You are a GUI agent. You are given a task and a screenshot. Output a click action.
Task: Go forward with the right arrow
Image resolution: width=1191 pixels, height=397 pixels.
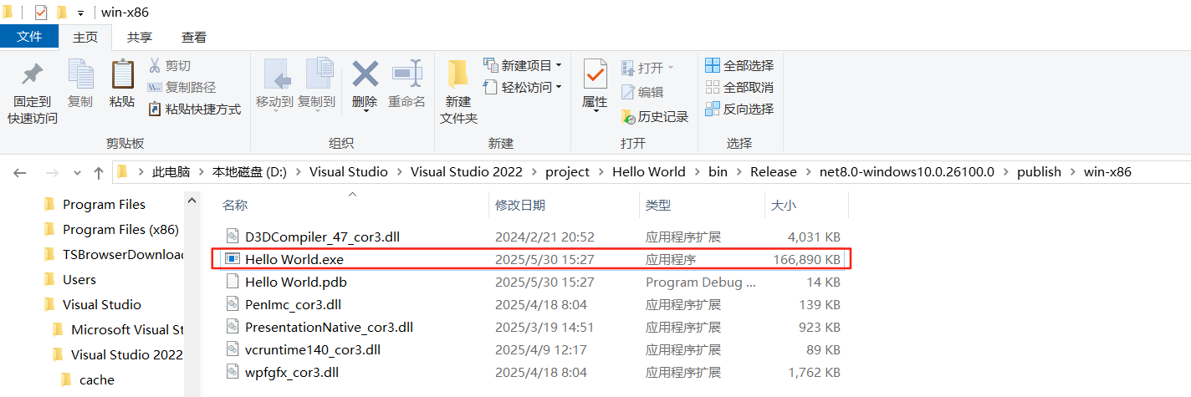click(x=50, y=172)
